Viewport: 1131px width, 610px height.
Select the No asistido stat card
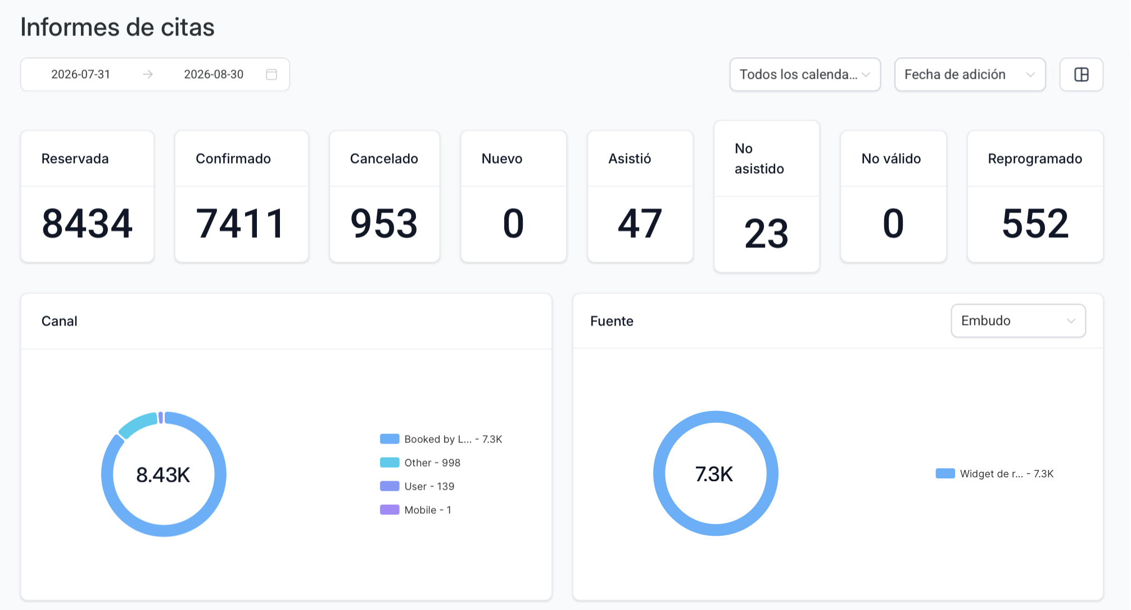(767, 197)
